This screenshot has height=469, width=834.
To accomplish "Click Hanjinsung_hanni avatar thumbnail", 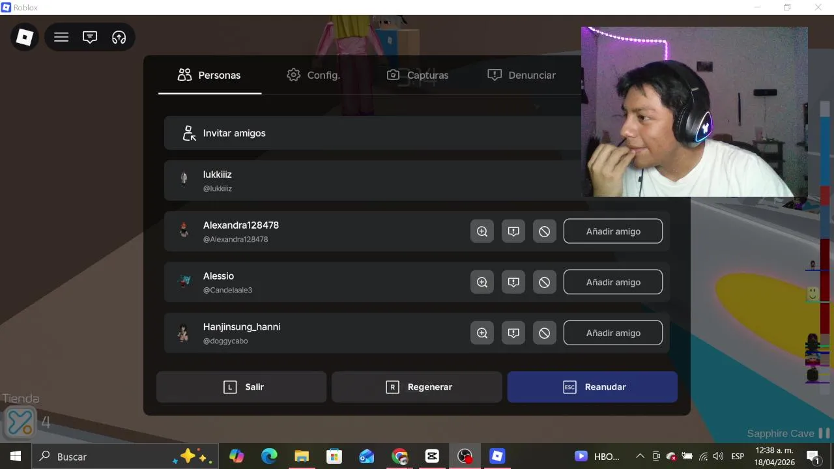I will (184, 333).
